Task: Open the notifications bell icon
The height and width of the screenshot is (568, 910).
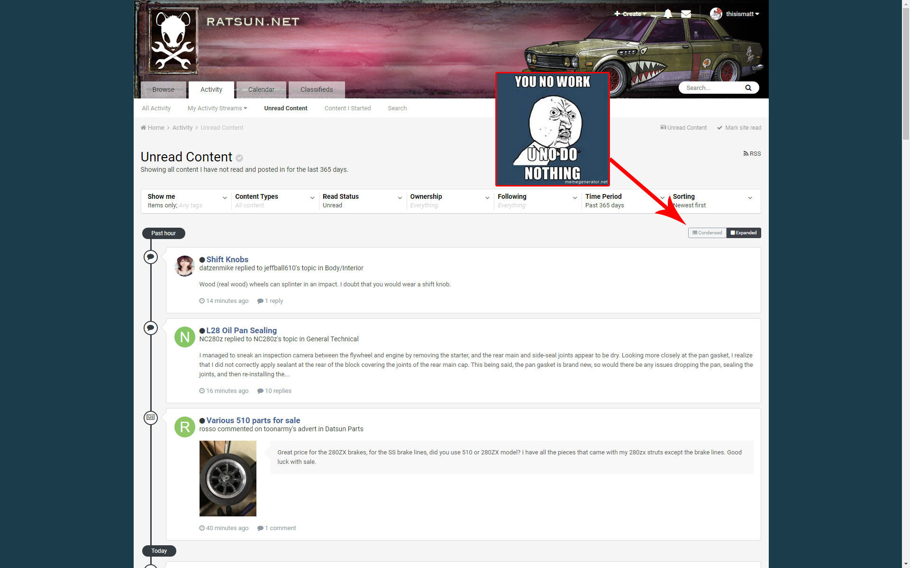Action: click(668, 14)
